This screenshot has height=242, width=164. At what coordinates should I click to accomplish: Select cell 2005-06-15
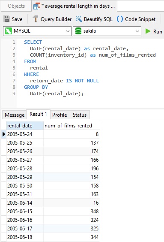click(25, 211)
